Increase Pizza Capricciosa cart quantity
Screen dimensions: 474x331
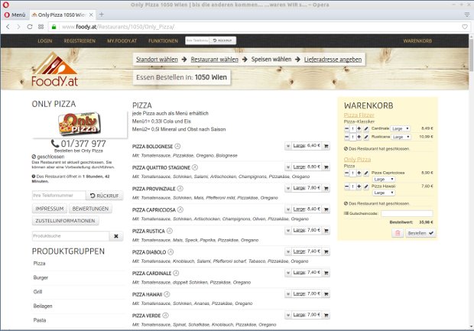[x=359, y=173]
